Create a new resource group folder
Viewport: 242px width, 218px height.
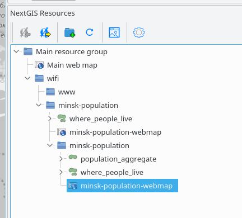[69, 32]
